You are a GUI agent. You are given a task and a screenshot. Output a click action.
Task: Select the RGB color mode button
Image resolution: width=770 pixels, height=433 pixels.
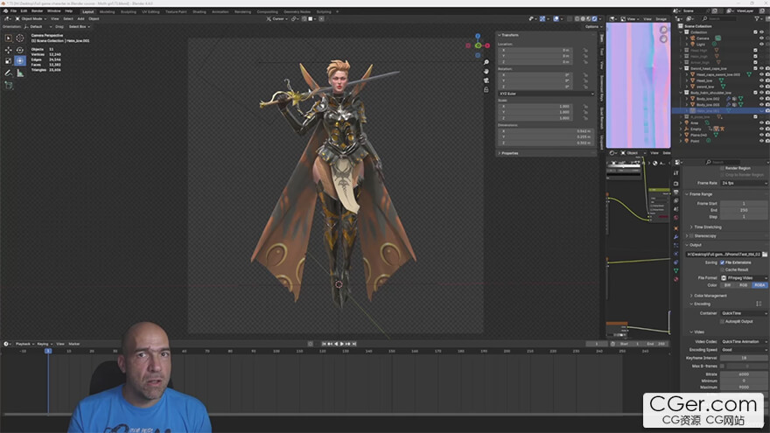pyautogui.click(x=744, y=285)
